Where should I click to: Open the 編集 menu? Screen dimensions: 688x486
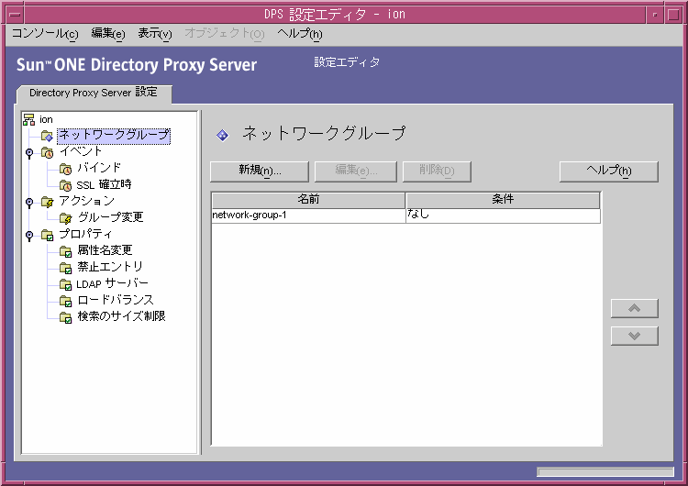coord(108,33)
